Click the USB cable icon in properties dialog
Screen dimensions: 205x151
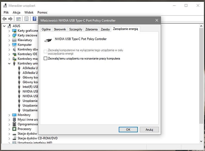pyautogui.click(x=48, y=40)
